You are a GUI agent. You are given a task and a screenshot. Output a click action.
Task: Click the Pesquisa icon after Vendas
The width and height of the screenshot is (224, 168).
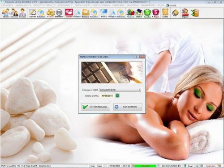112,13
